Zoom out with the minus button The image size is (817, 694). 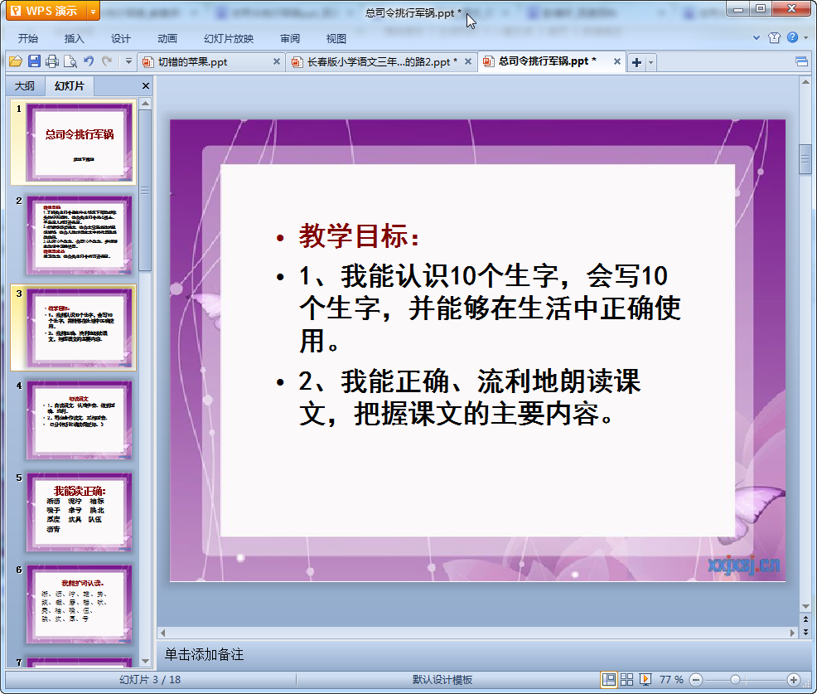click(696, 680)
